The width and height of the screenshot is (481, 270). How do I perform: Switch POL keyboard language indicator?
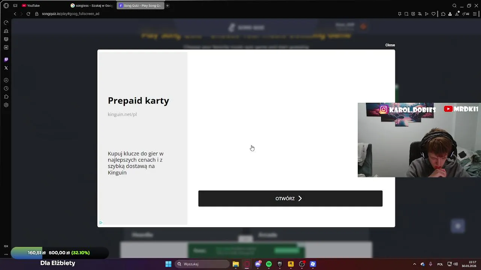(x=440, y=264)
